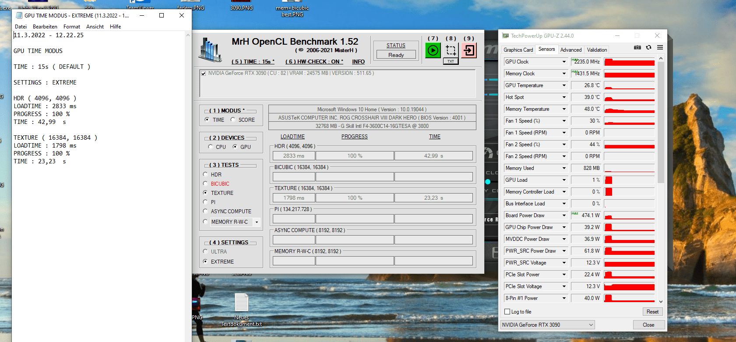Toggle the NVIDIA GeForce RTX 3090 device checkbox

point(204,74)
